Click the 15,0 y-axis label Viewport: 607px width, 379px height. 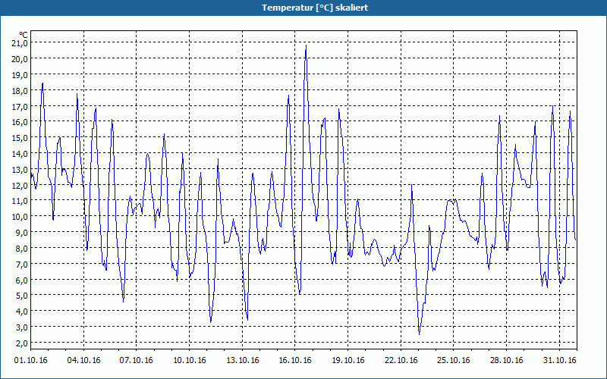20,138
